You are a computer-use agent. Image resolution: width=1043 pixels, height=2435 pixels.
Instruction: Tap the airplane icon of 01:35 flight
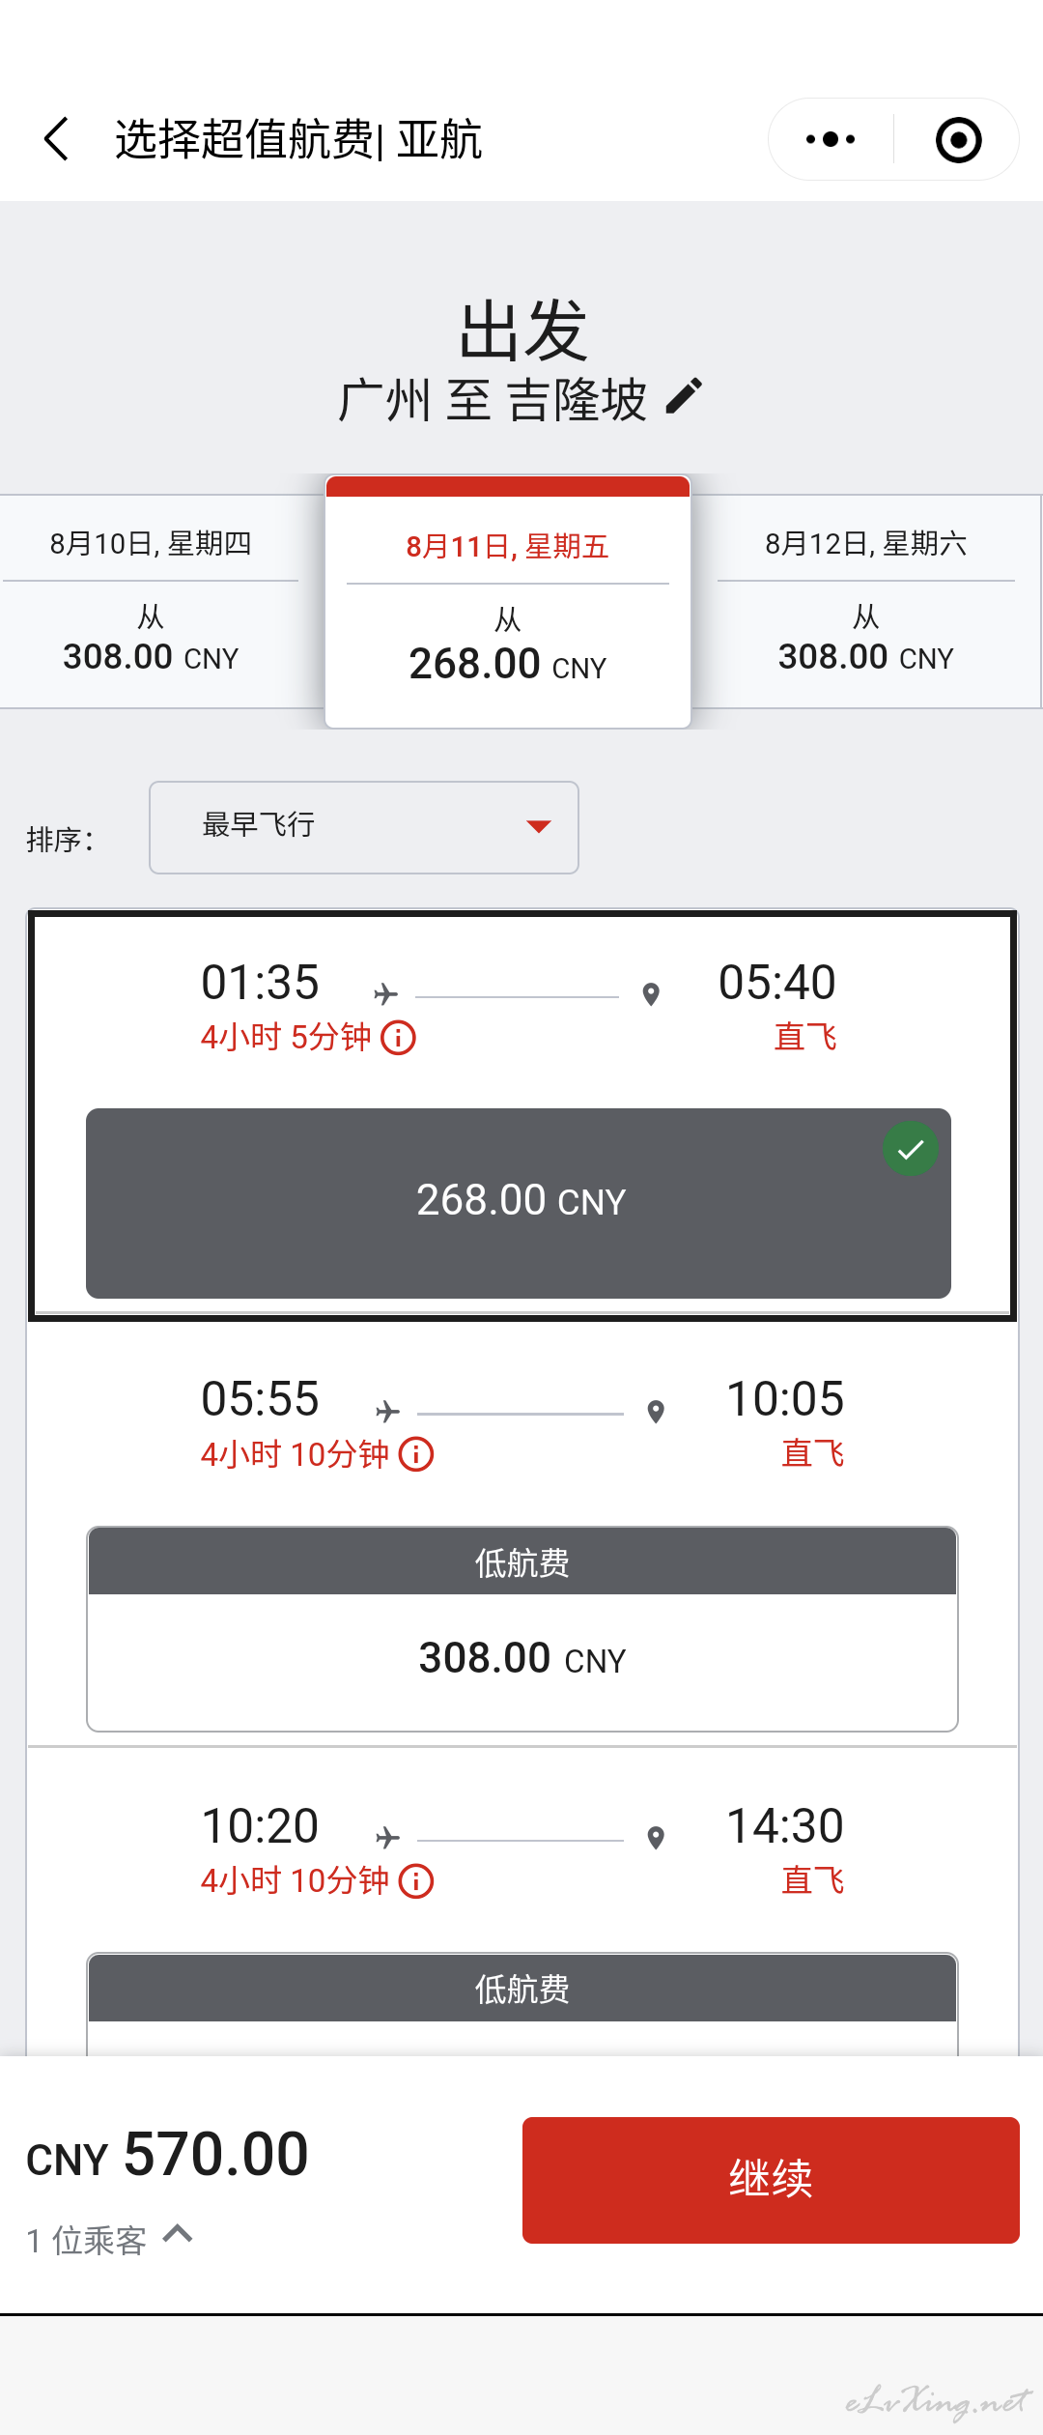point(385,993)
